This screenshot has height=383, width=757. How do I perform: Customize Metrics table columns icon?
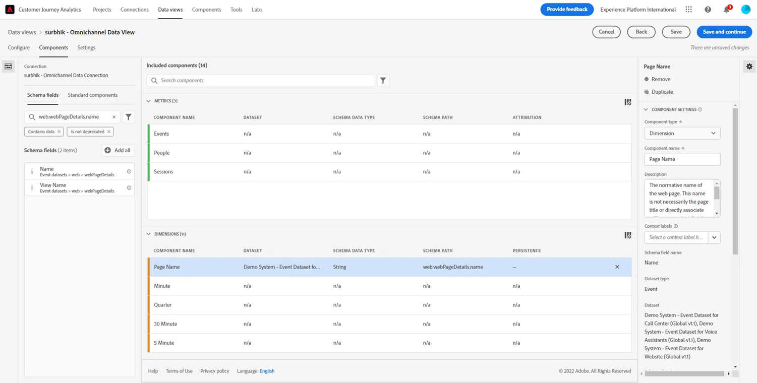628,102
